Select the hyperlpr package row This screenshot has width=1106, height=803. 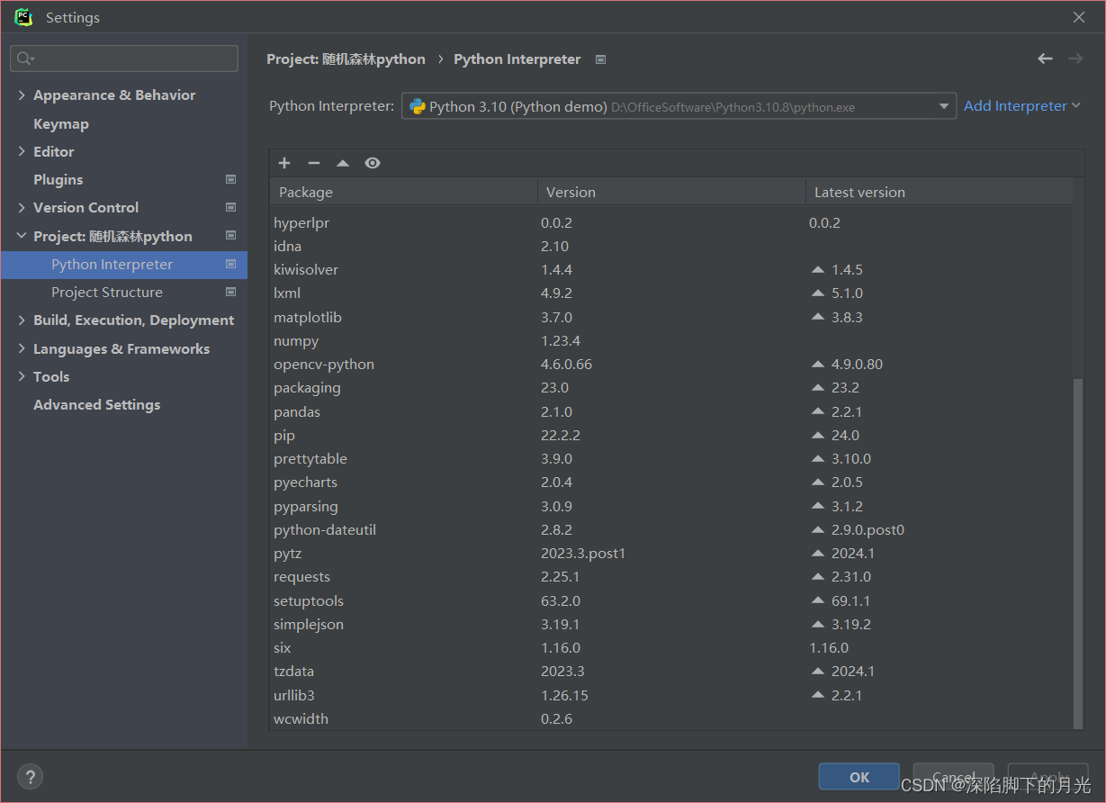tap(671, 222)
